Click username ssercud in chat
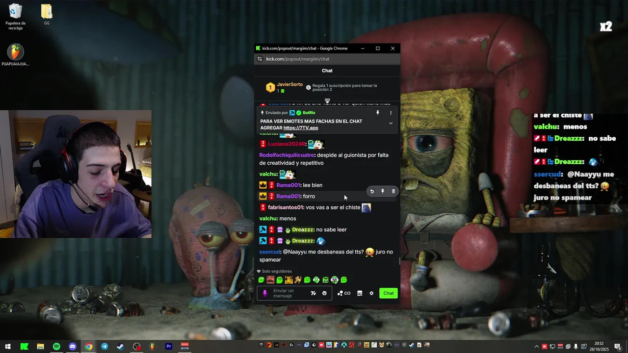 click(x=269, y=252)
